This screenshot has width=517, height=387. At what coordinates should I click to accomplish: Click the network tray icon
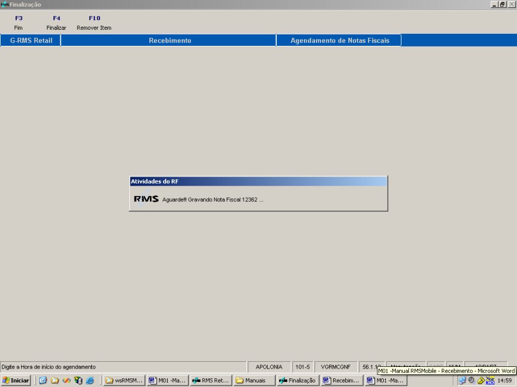pos(462,381)
